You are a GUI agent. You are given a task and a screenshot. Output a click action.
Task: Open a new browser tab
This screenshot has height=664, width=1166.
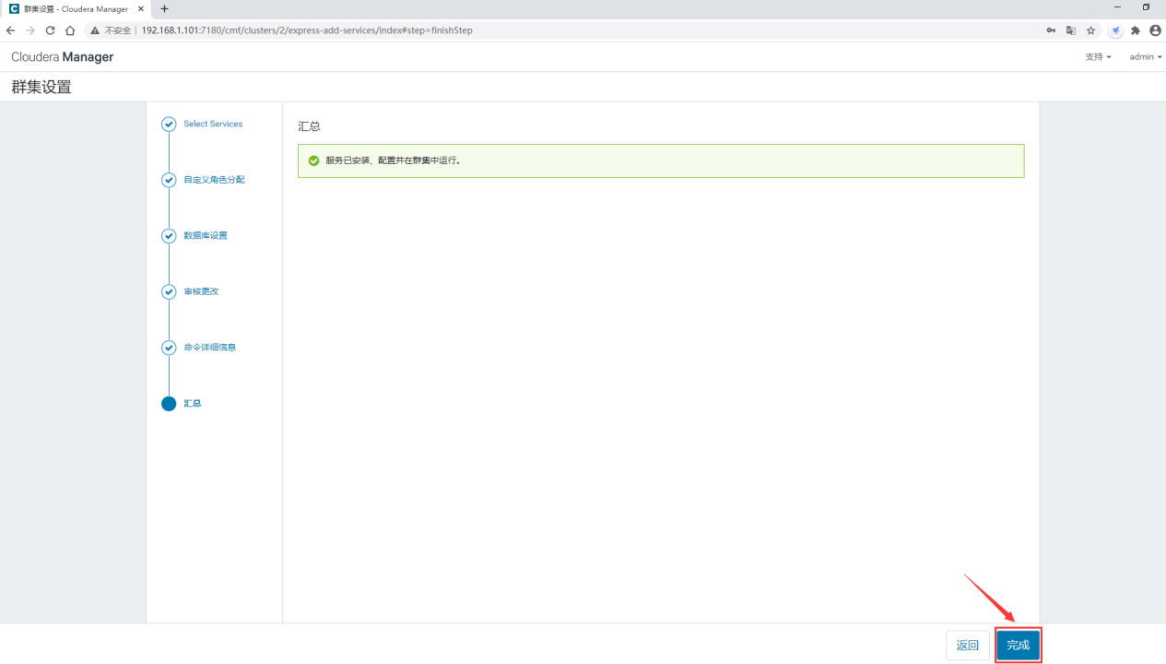[x=164, y=8]
